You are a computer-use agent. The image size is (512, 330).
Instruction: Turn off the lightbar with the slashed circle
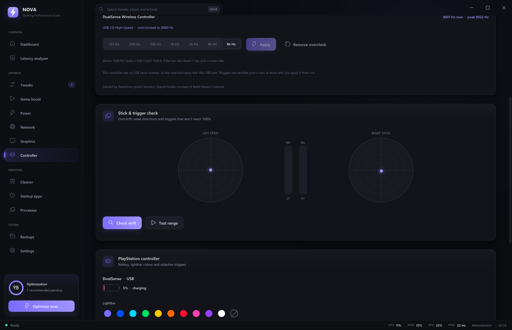point(234,313)
